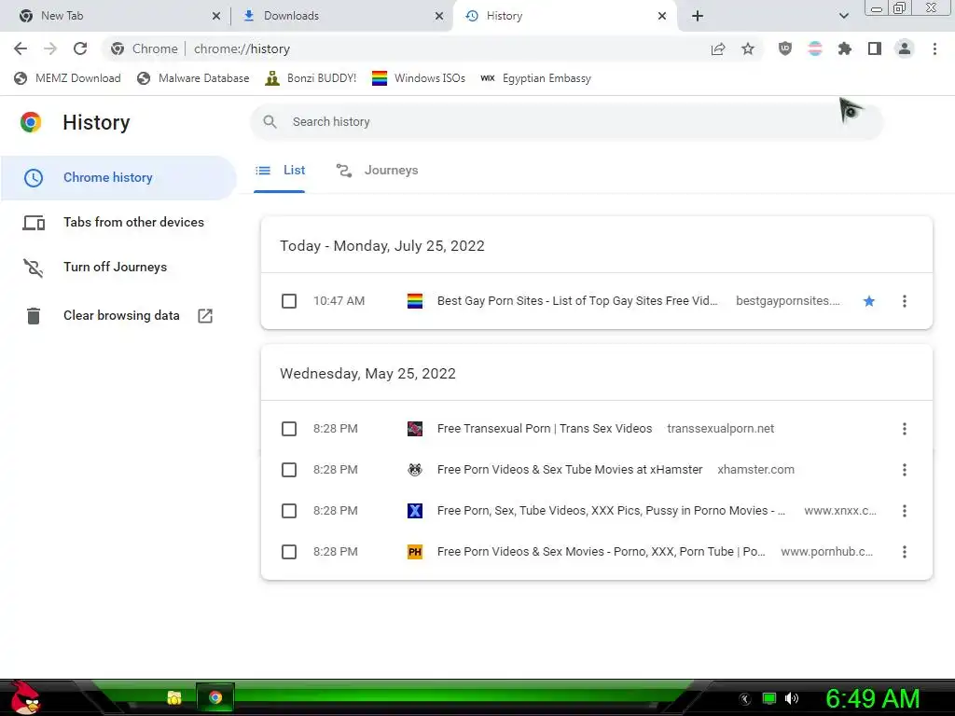Click the 8:28 PM time on the xhamster.com row
The width and height of the screenshot is (955, 716).
(335, 470)
